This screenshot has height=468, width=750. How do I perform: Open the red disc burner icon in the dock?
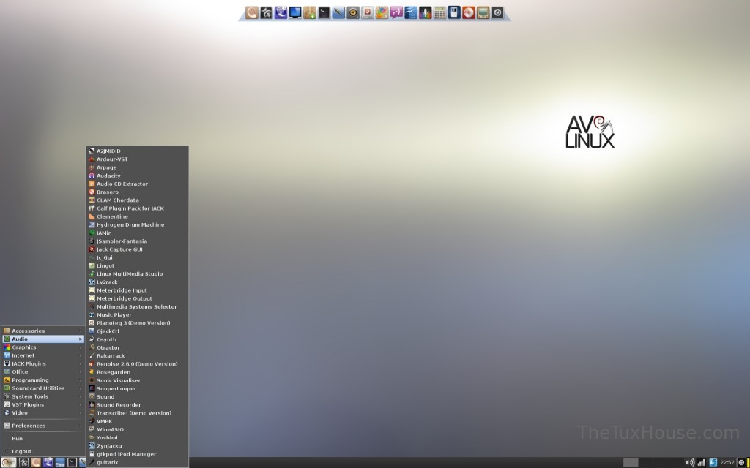coord(468,13)
